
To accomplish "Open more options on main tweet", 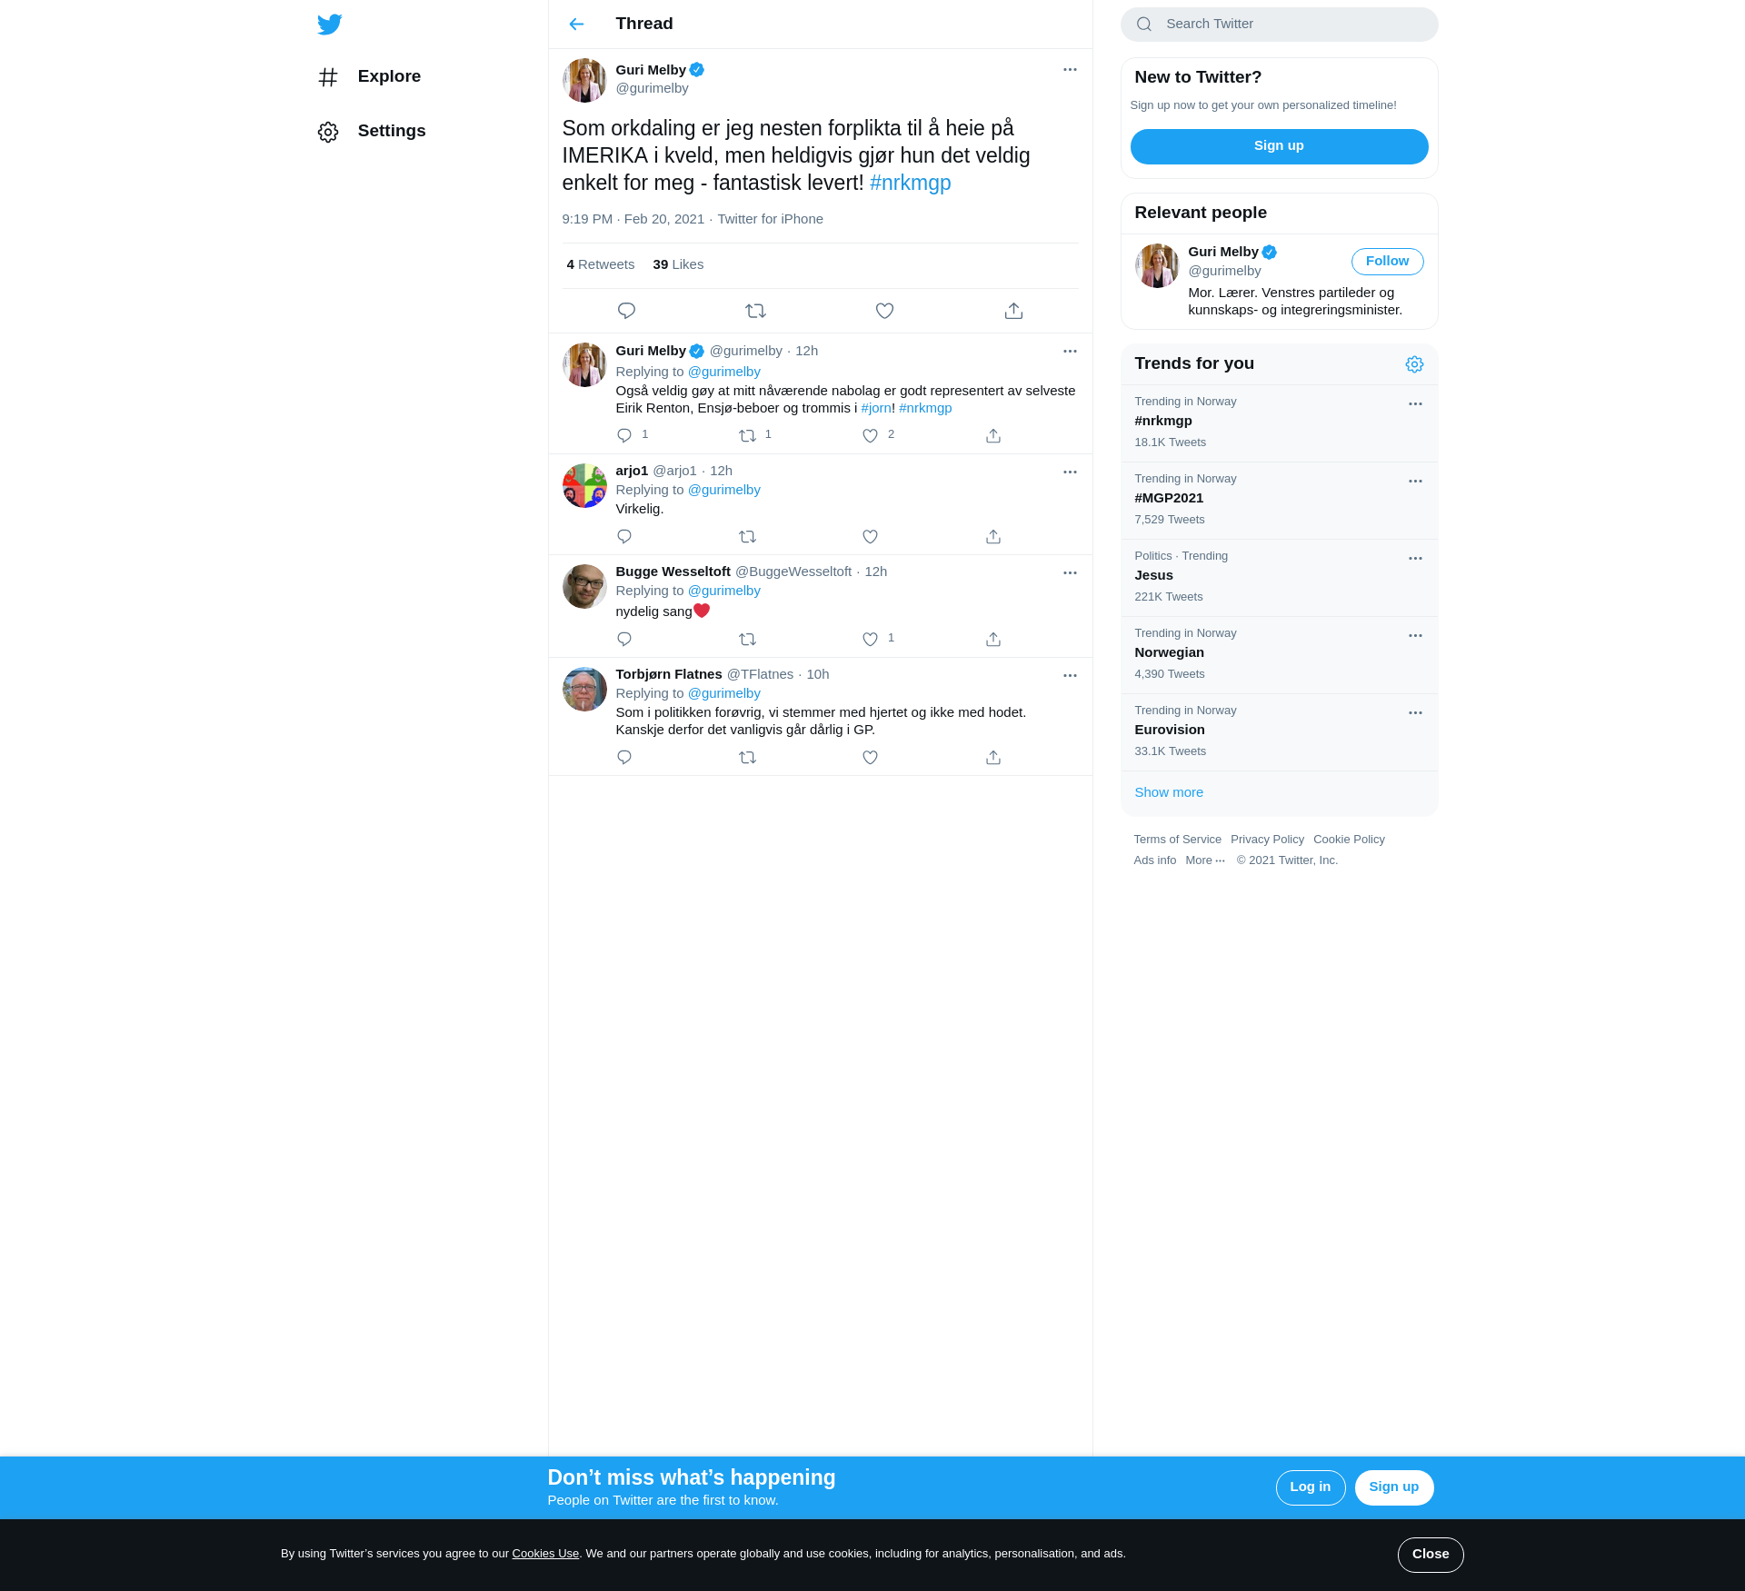I will point(1070,70).
